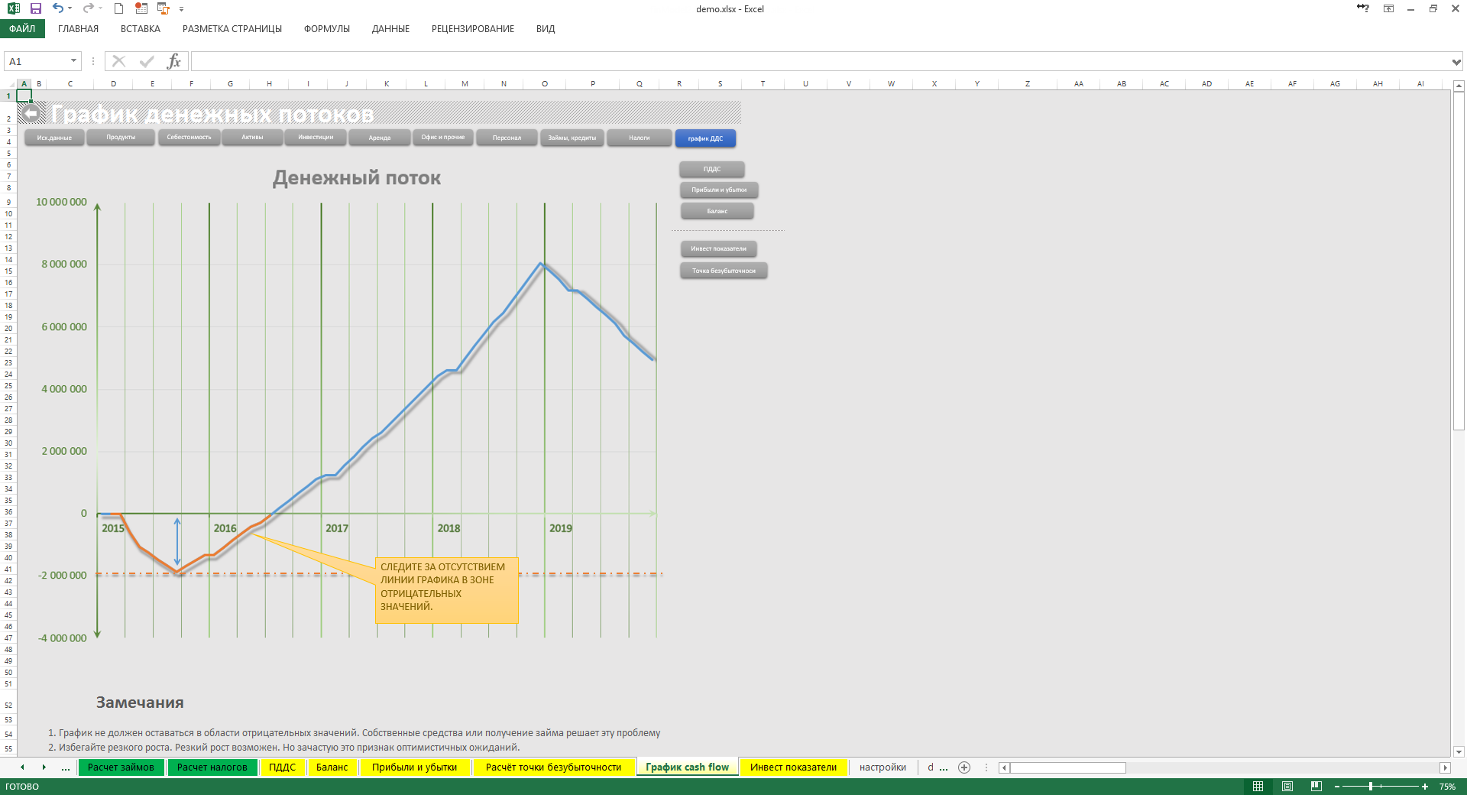Click the Redo arrow icon
This screenshot has height=795, width=1467.
[x=88, y=8]
